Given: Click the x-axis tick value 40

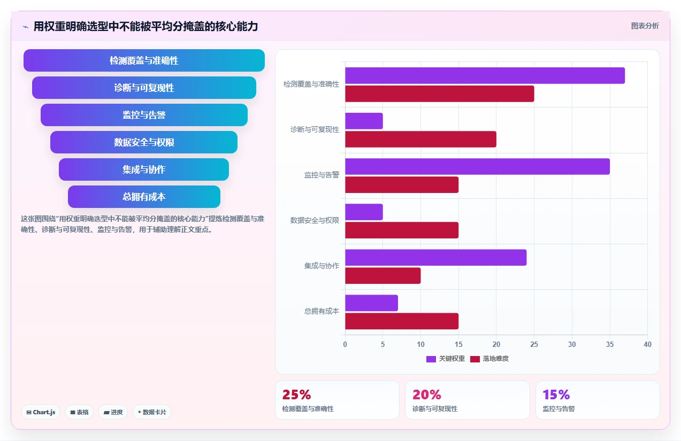Looking at the screenshot, I should coord(647,345).
